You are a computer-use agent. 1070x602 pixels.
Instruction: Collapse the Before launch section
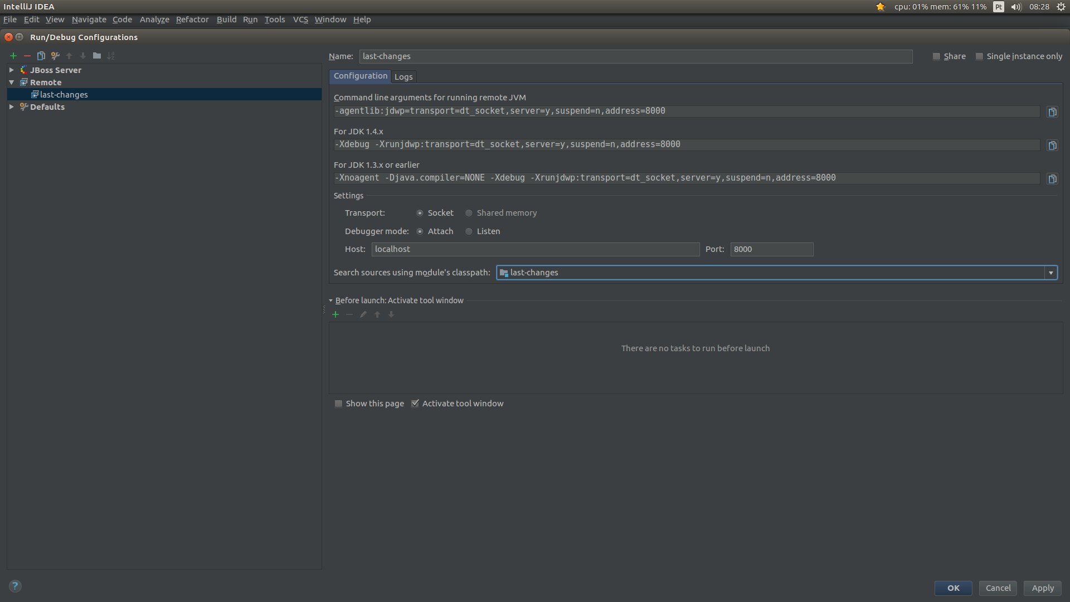pos(331,300)
